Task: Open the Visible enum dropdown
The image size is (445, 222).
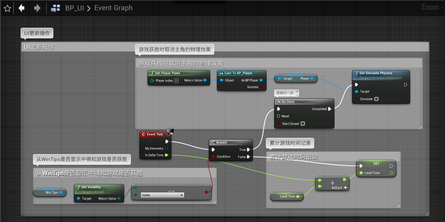Action: coord(163,195)
